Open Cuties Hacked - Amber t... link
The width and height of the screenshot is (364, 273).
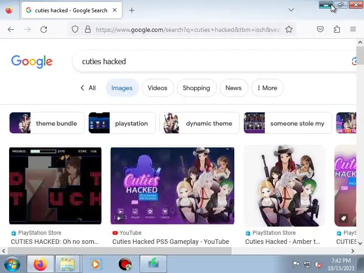[283, 242]
